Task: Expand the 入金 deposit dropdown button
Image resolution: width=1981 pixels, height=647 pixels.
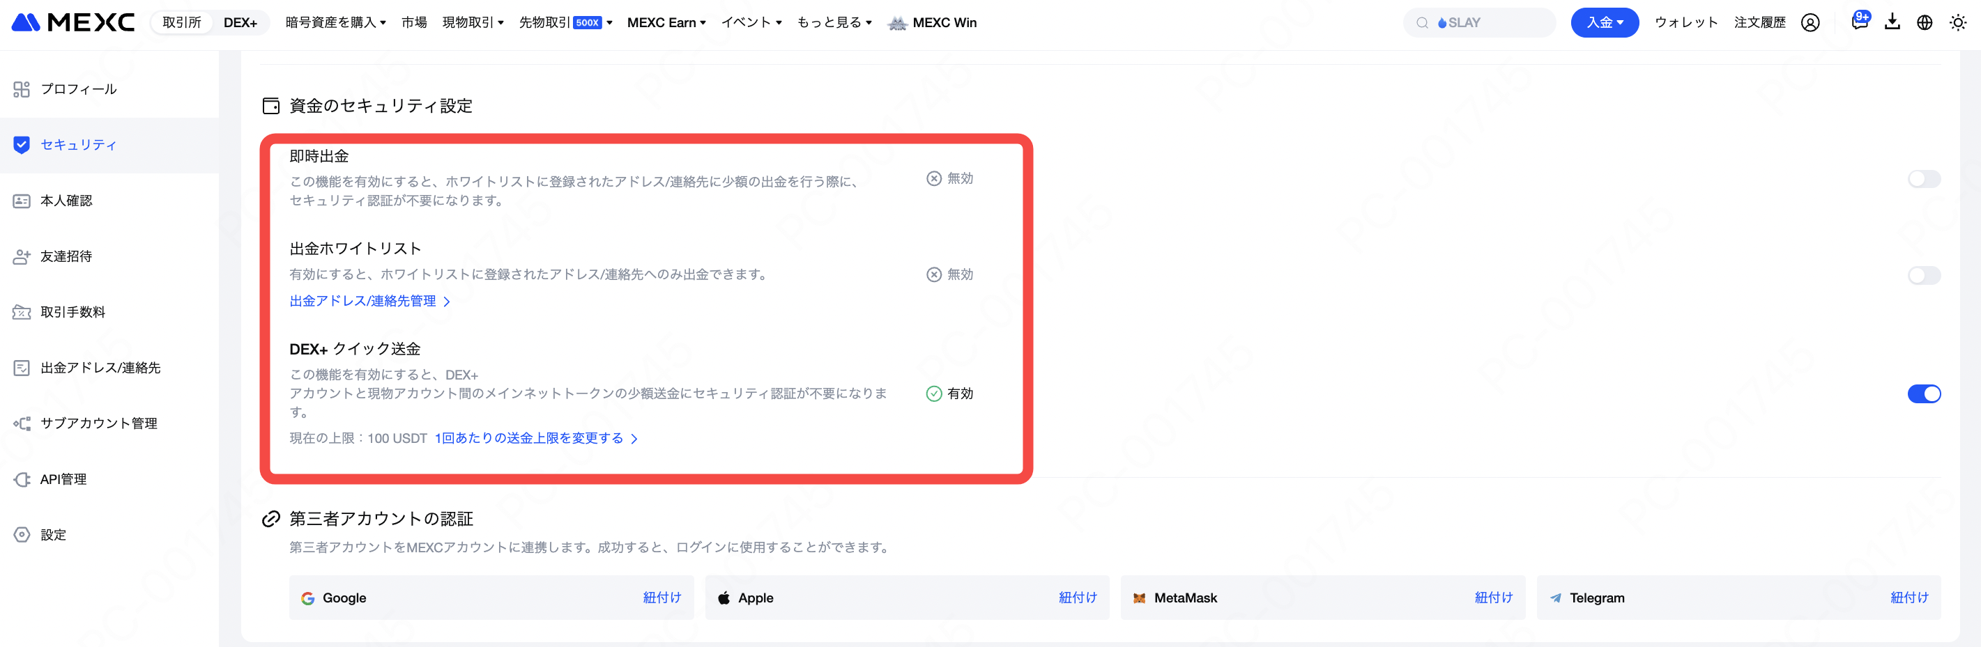Action: 1604,23
